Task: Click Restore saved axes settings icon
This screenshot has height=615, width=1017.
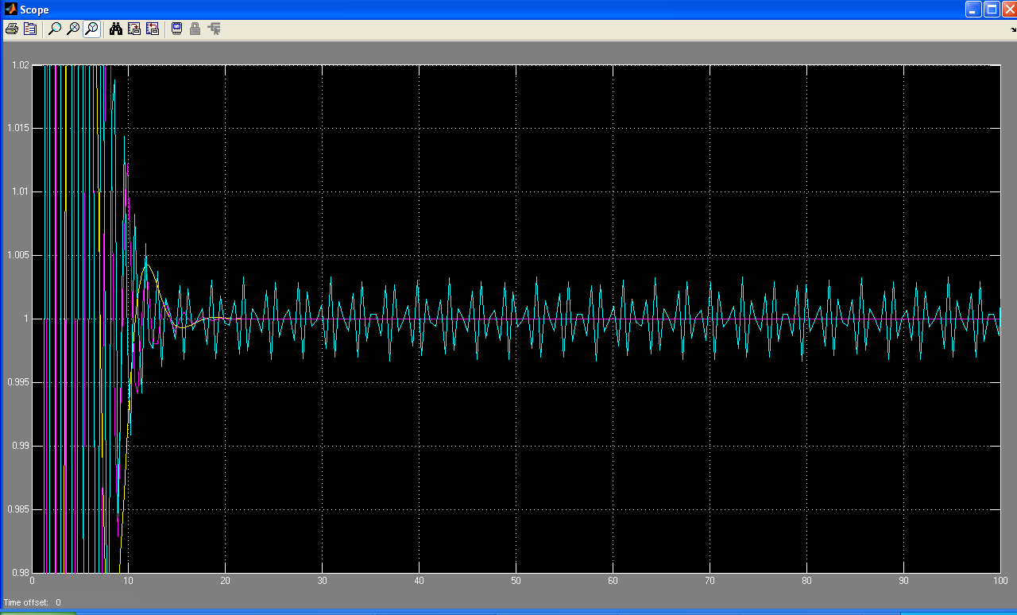Action: point(153,29)
